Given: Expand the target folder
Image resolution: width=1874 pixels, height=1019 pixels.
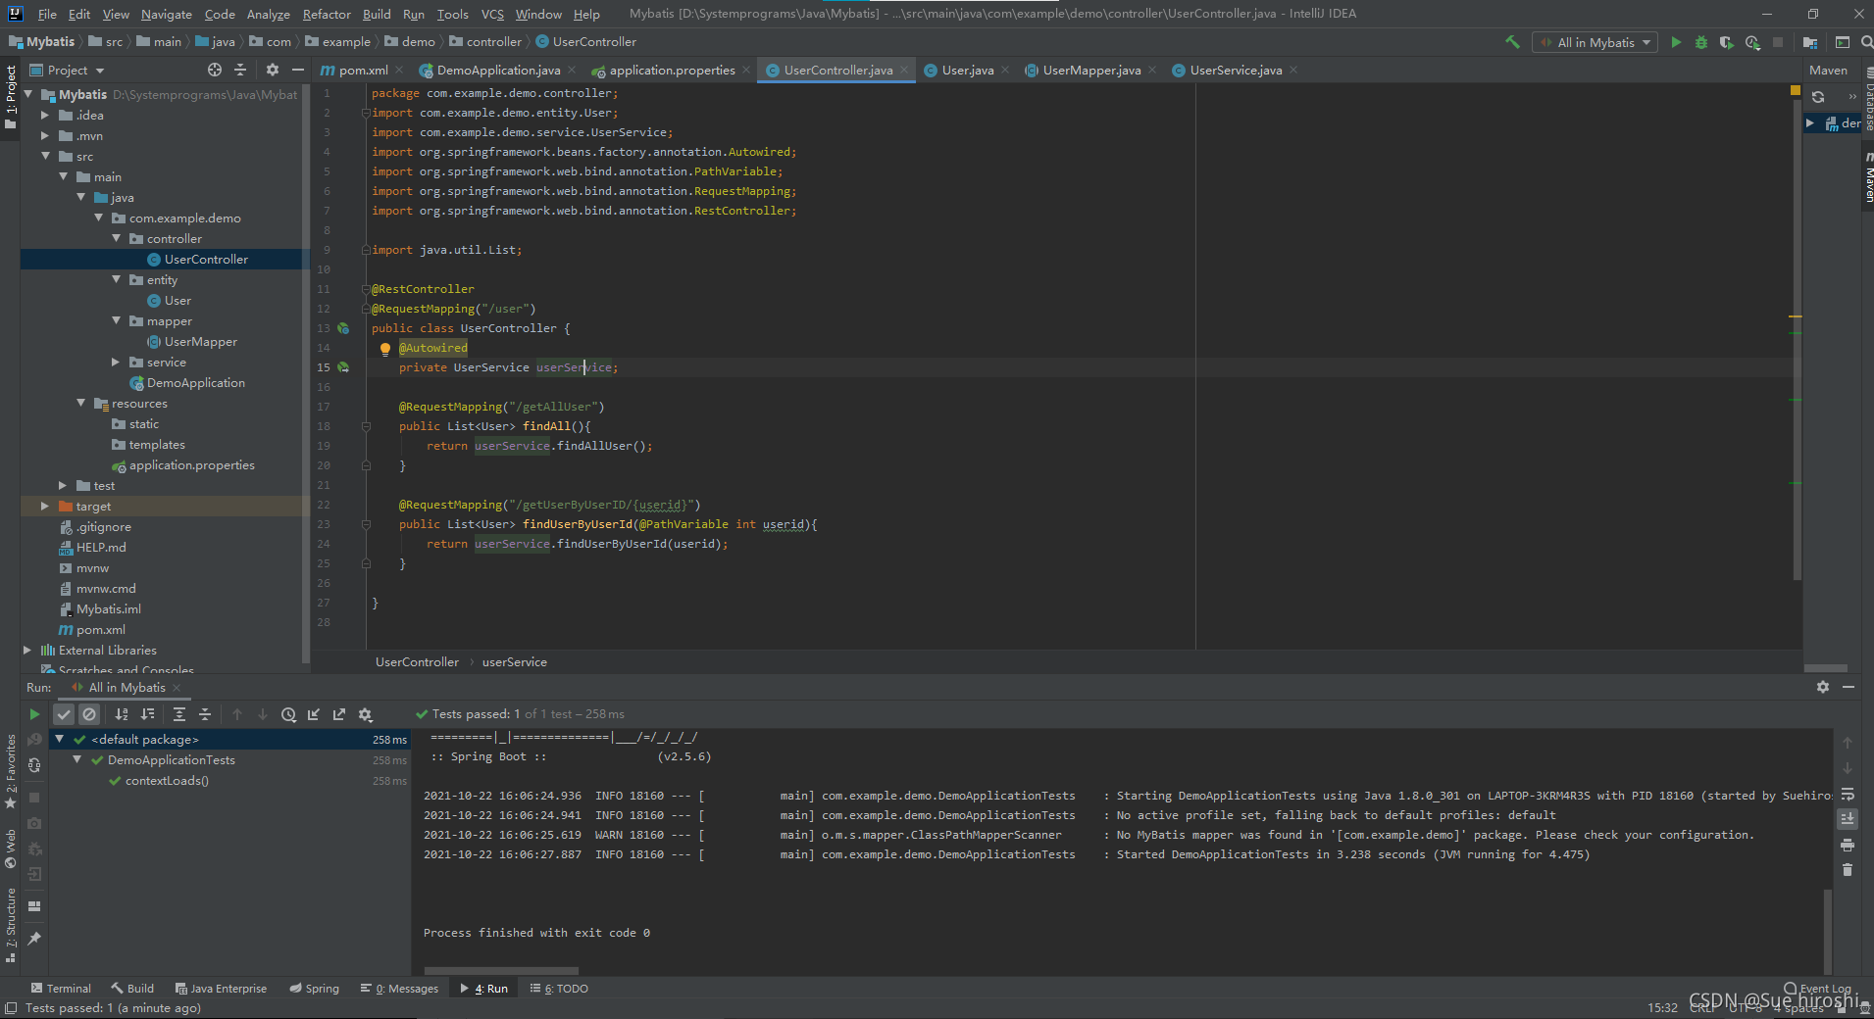Looking at the screenshot, I should (x=45, y=506).
